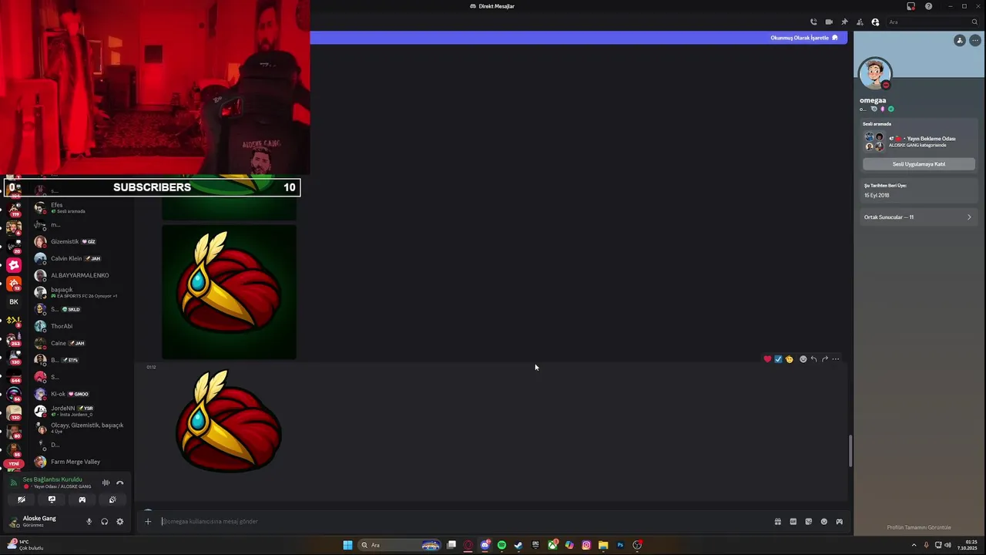Open DM with Gizemistik
Viewport: 986px width, 555px height.
80,241
